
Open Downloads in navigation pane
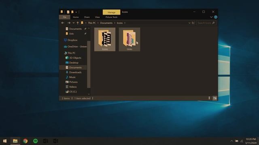click(75, 72)
